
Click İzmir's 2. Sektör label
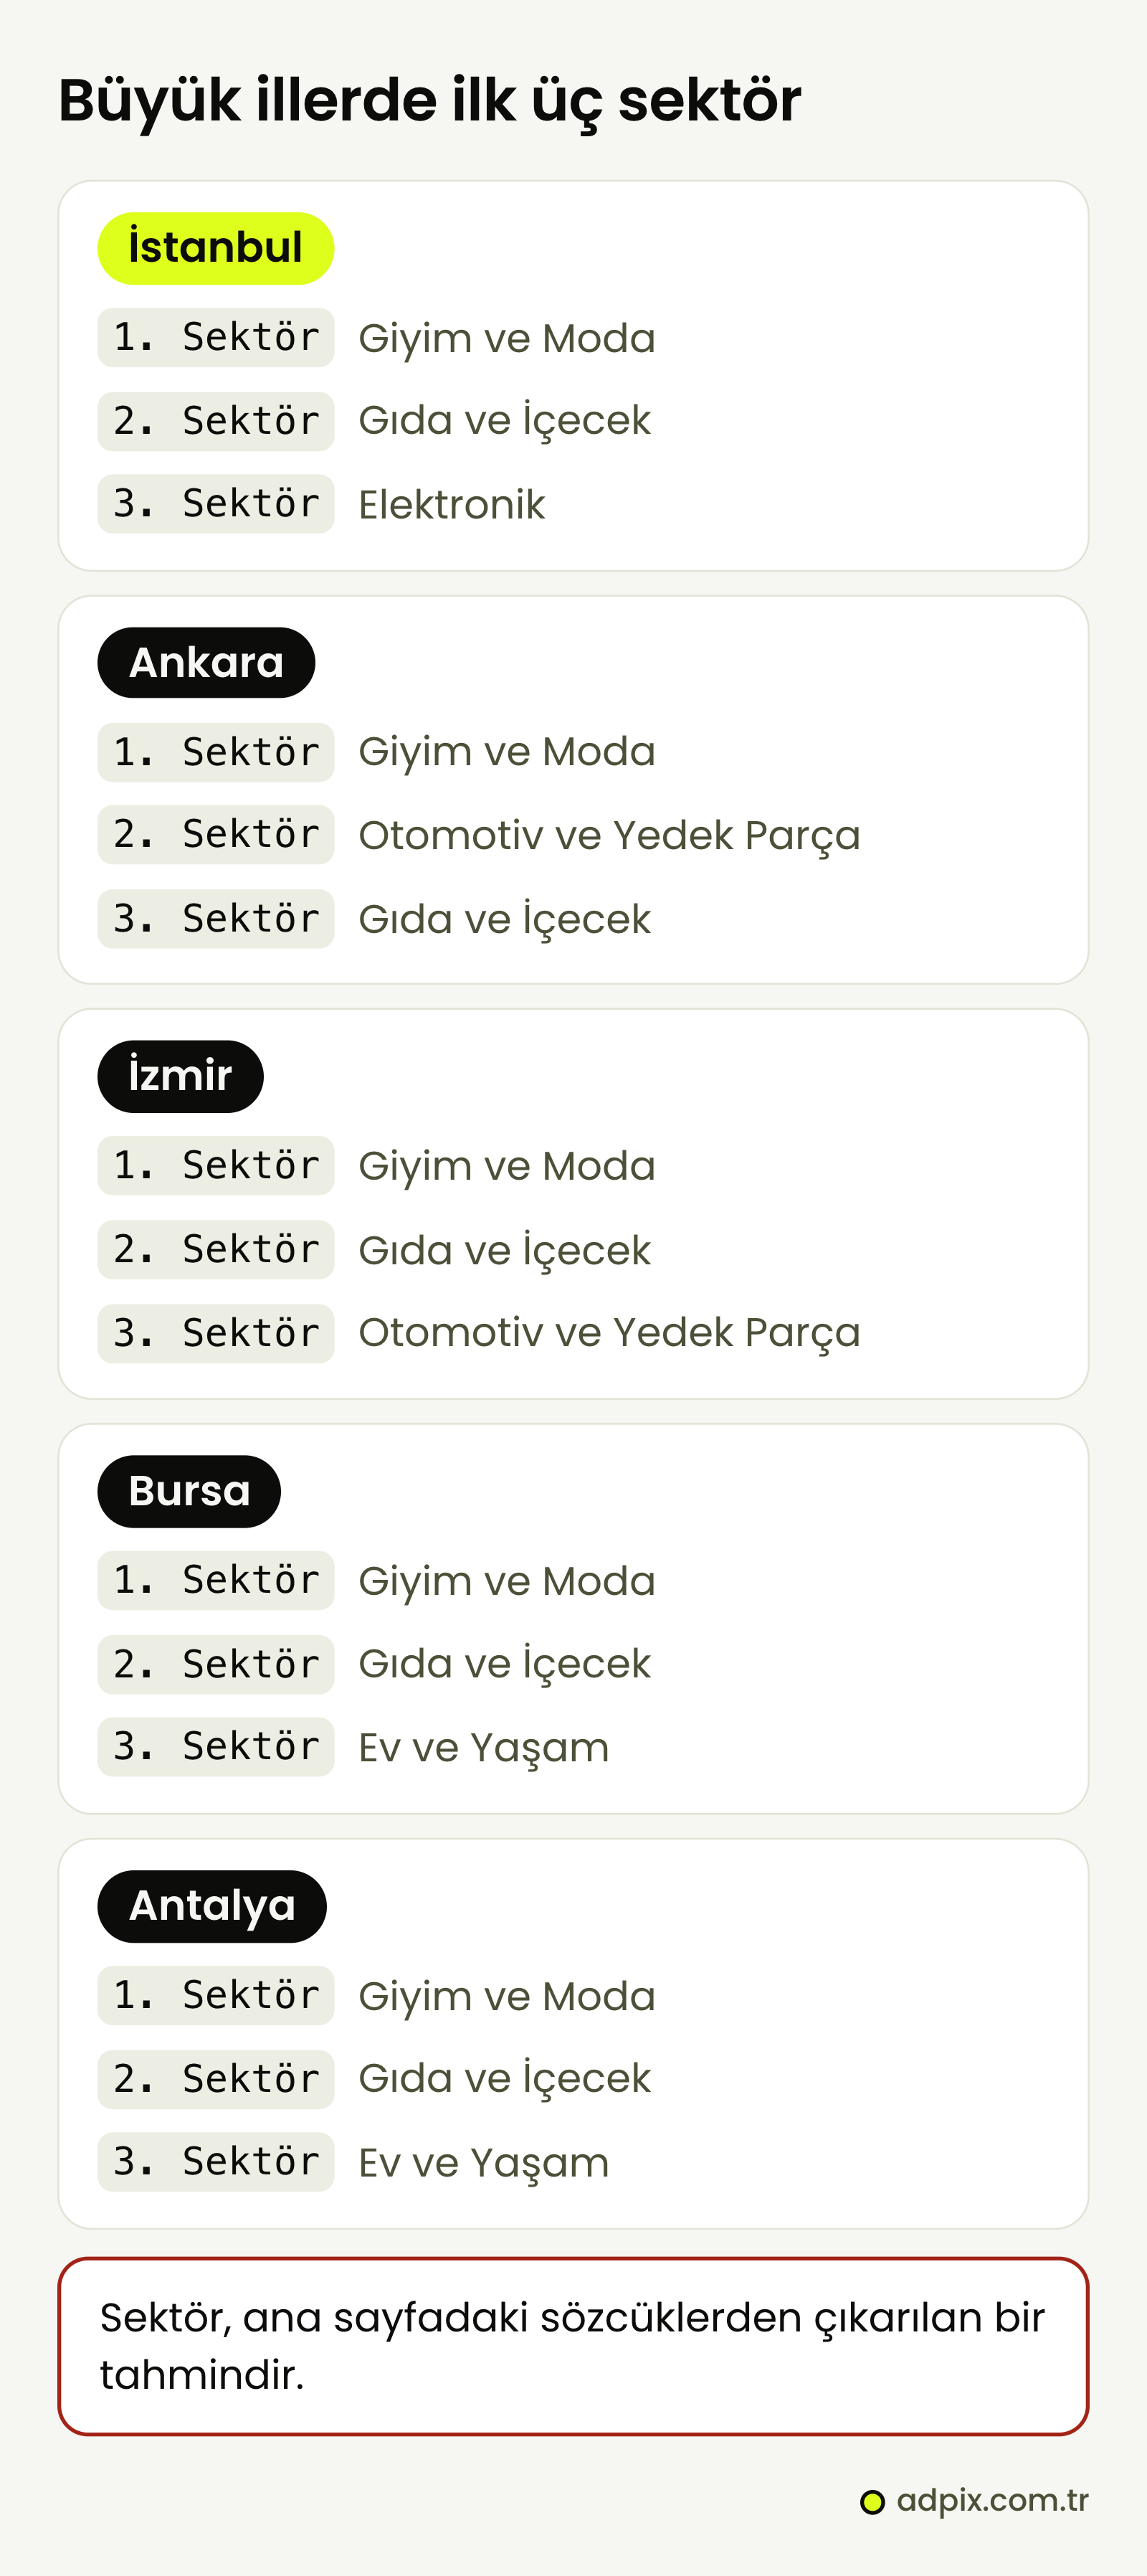(x=216, y=1249)
